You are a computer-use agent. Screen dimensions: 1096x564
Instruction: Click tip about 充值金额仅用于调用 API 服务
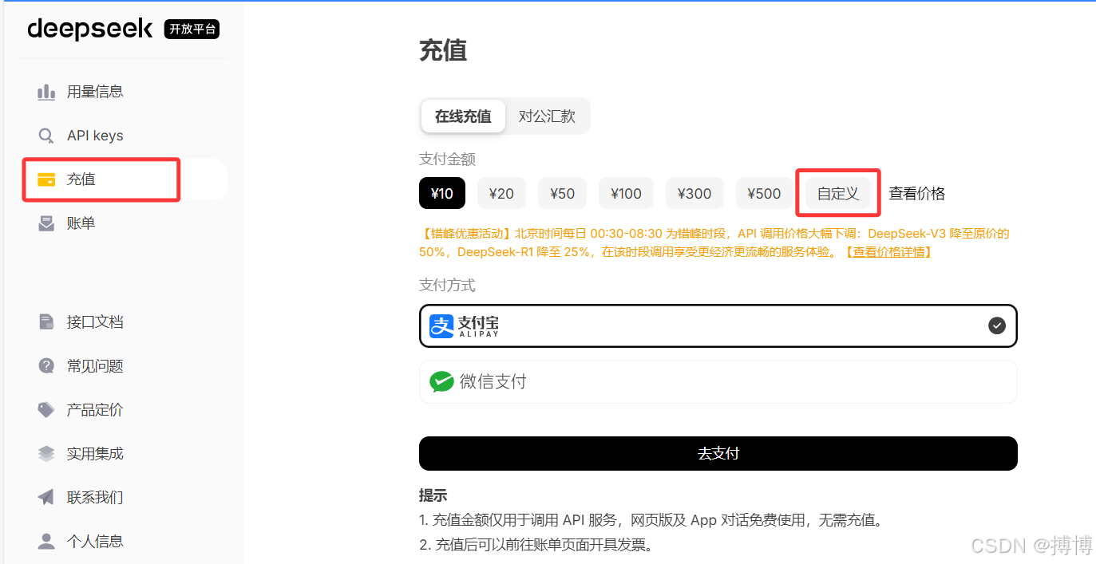pos(651,520)
